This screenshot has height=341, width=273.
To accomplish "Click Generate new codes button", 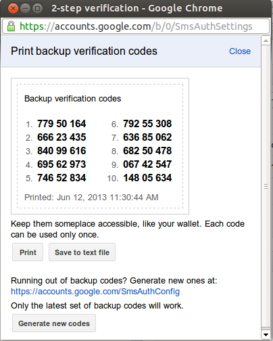I will [54, 323].
